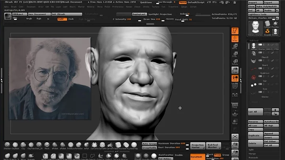Expand the Merge section
The image size is (285, 160).
(x=252, y=154)
